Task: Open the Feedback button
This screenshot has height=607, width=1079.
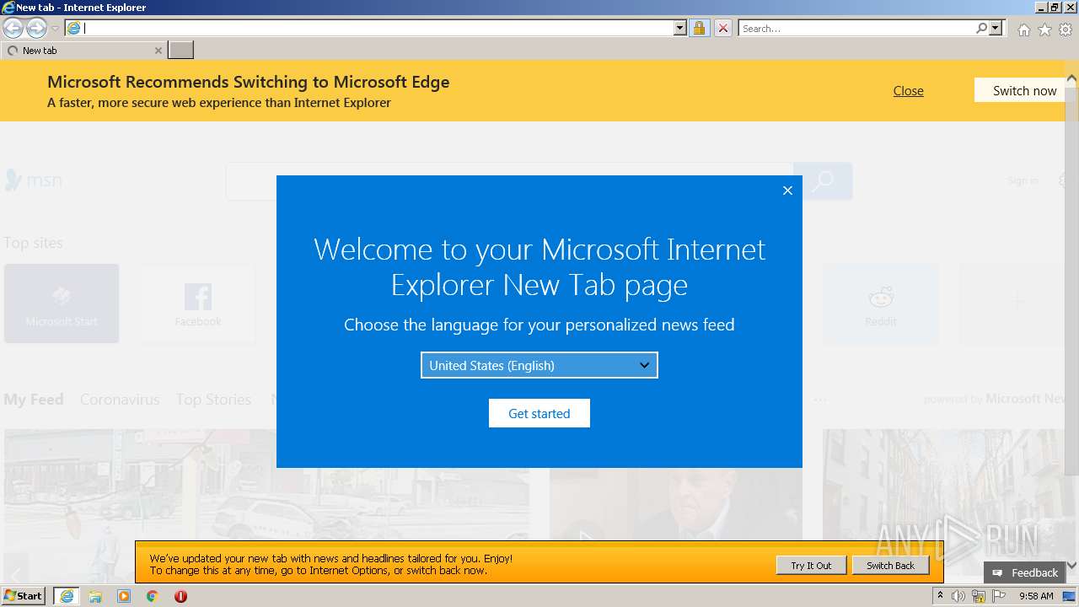Action: 1023,572
